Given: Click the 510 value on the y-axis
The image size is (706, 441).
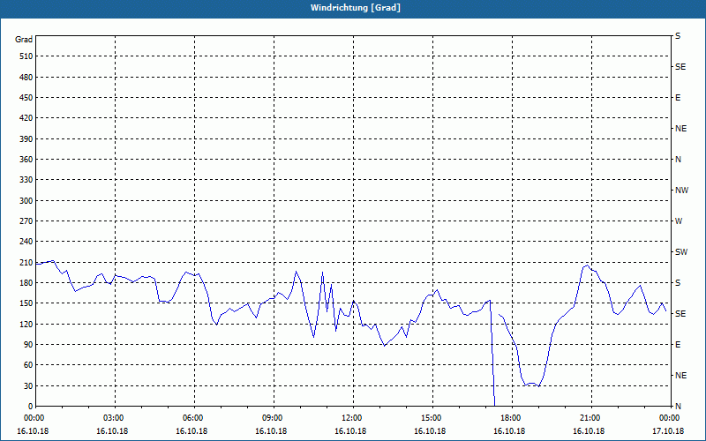Looking at the screenshot, I should [x=26, y=56].
